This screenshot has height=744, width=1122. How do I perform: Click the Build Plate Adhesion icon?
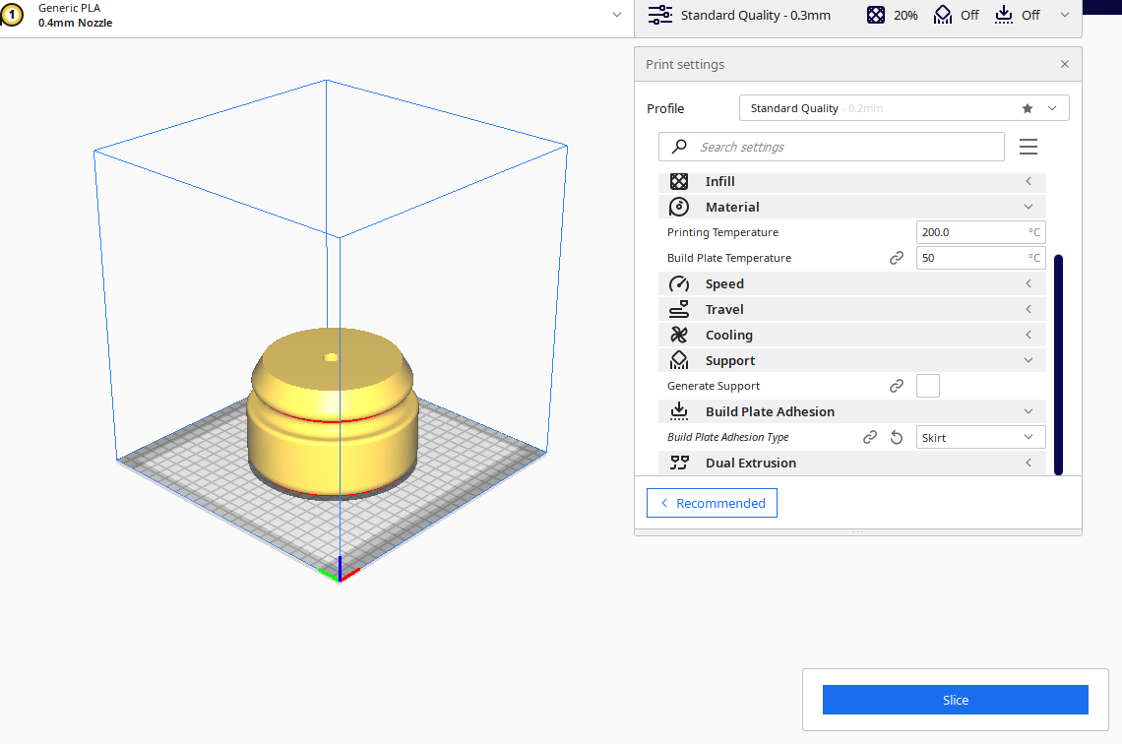[679, 411]
